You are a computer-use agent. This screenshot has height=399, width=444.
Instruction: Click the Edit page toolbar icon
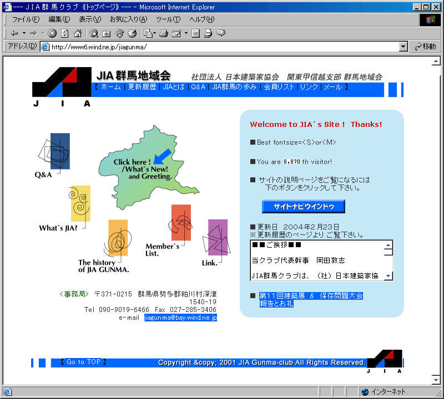pyautogui.click(x=176, y=33)
